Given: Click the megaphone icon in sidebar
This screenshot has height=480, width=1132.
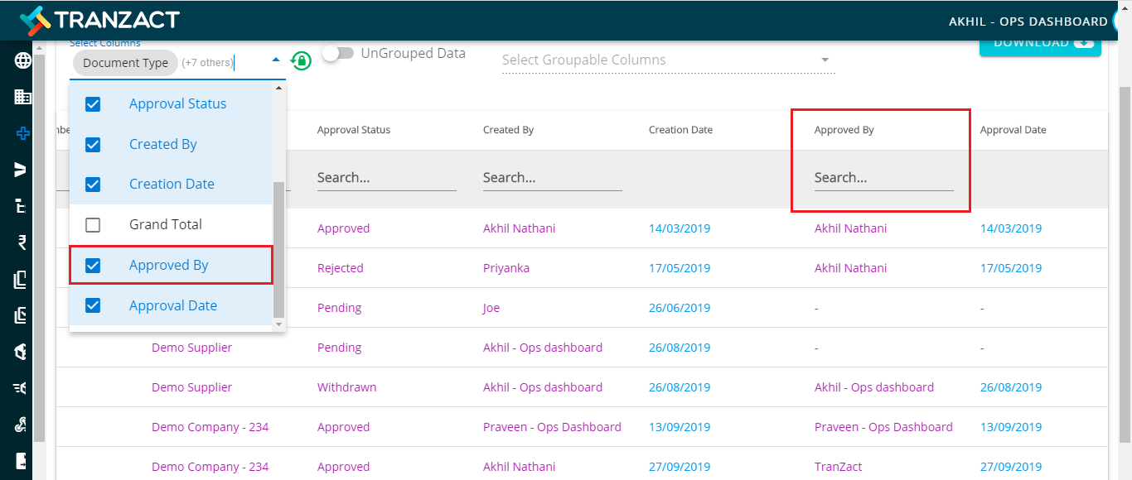Looking at the screenshot, I should click(22, 388).
